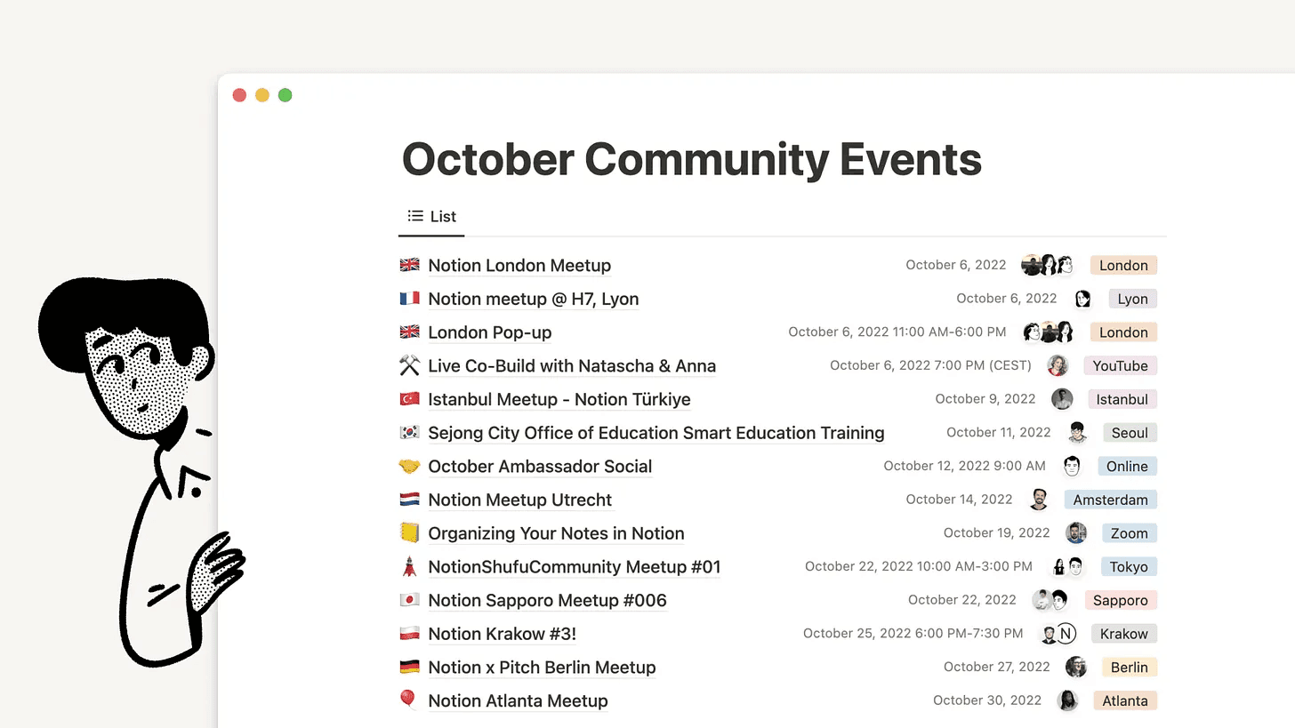Click the host avatar on Utrecht meetup row
1295x728 pixels.
pyautogui.click(x=1038, y=500)
